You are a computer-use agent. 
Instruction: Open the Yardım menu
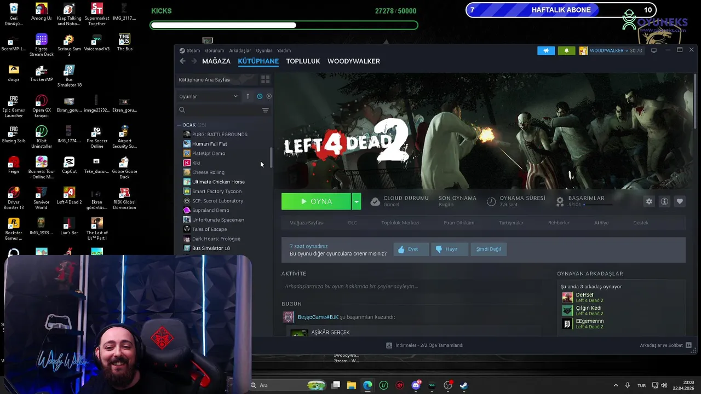click(x=284, y=50)
